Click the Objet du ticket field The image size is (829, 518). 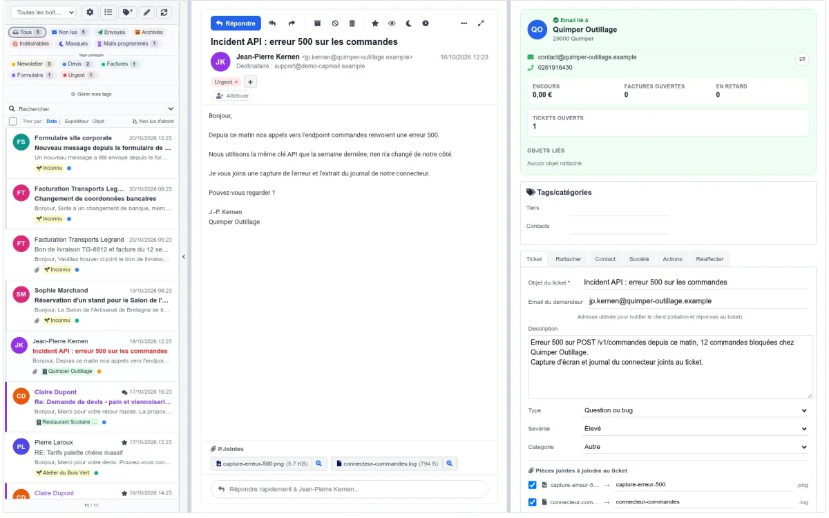click(695, 282)
